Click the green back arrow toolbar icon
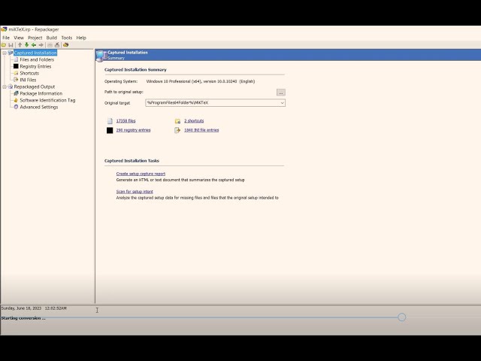The width and height of the screenshot is (481, 361). coord(34,45)
